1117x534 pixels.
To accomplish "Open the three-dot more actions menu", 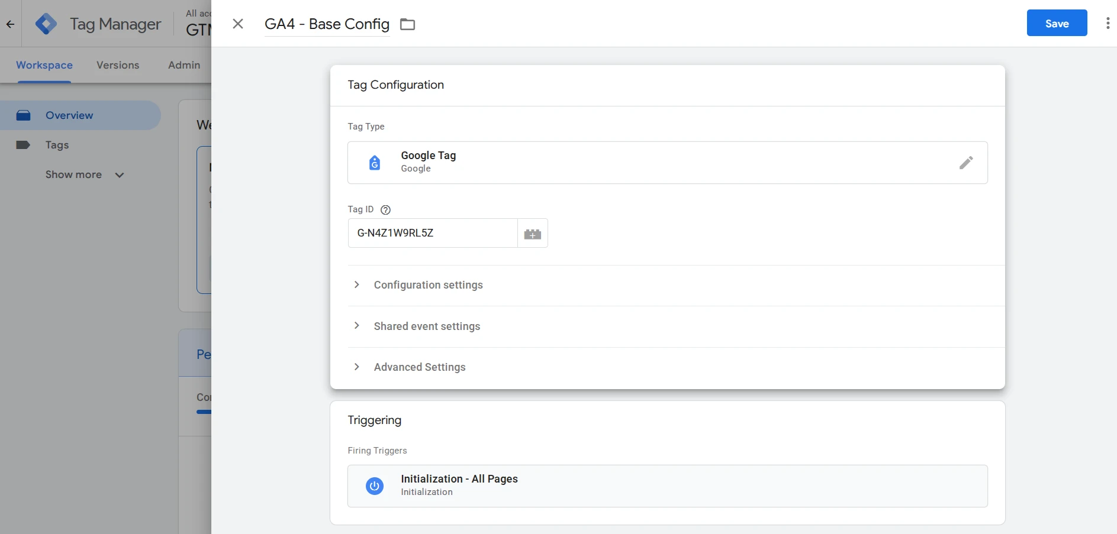I will click(x=1108, y=24).
